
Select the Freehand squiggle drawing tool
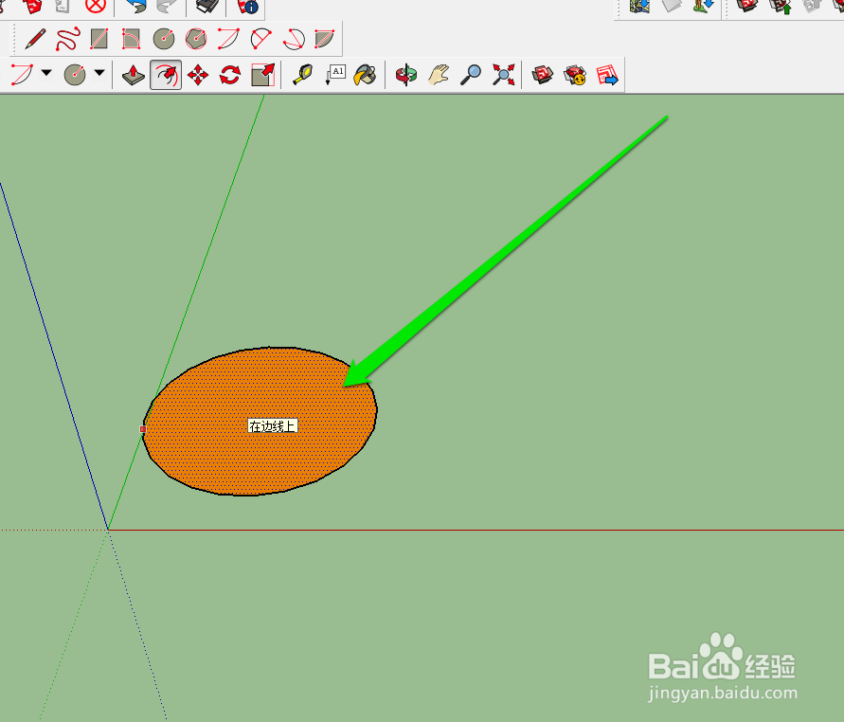click(x=68, y=39)
